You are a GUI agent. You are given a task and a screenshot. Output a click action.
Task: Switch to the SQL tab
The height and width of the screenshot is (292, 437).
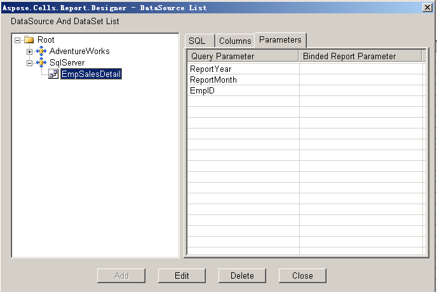pyautogui.click(x=199, y=41)
